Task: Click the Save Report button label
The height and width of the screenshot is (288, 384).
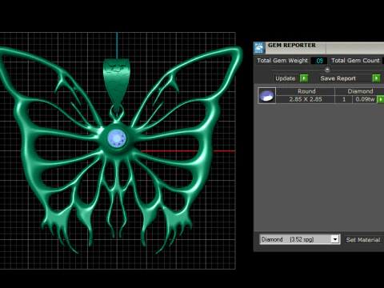Action: point(338,78)
